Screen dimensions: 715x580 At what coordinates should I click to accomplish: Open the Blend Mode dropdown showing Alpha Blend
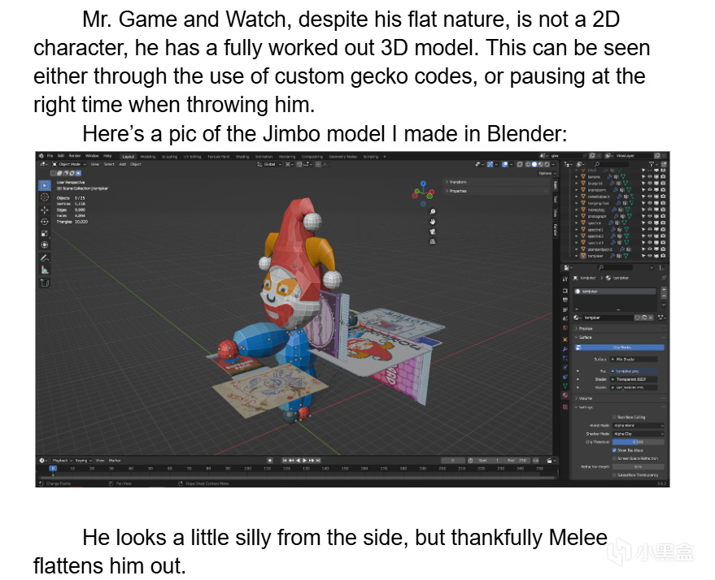[638, 425]
